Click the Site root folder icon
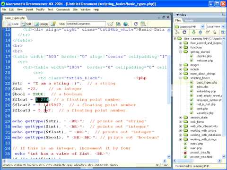The height and width of the screenshot is (170, 227). pyautogui.click(x=180, y=38)
